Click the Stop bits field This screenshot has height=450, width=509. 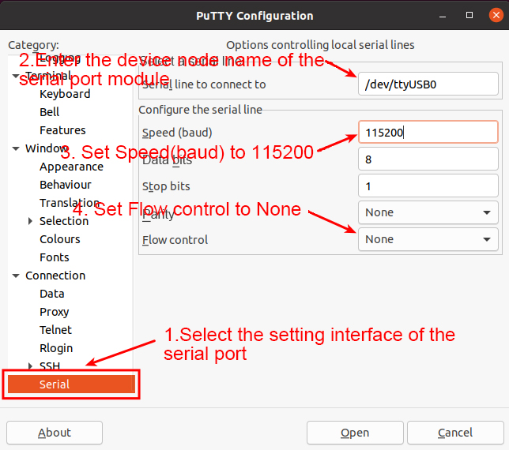coord(428,186)
